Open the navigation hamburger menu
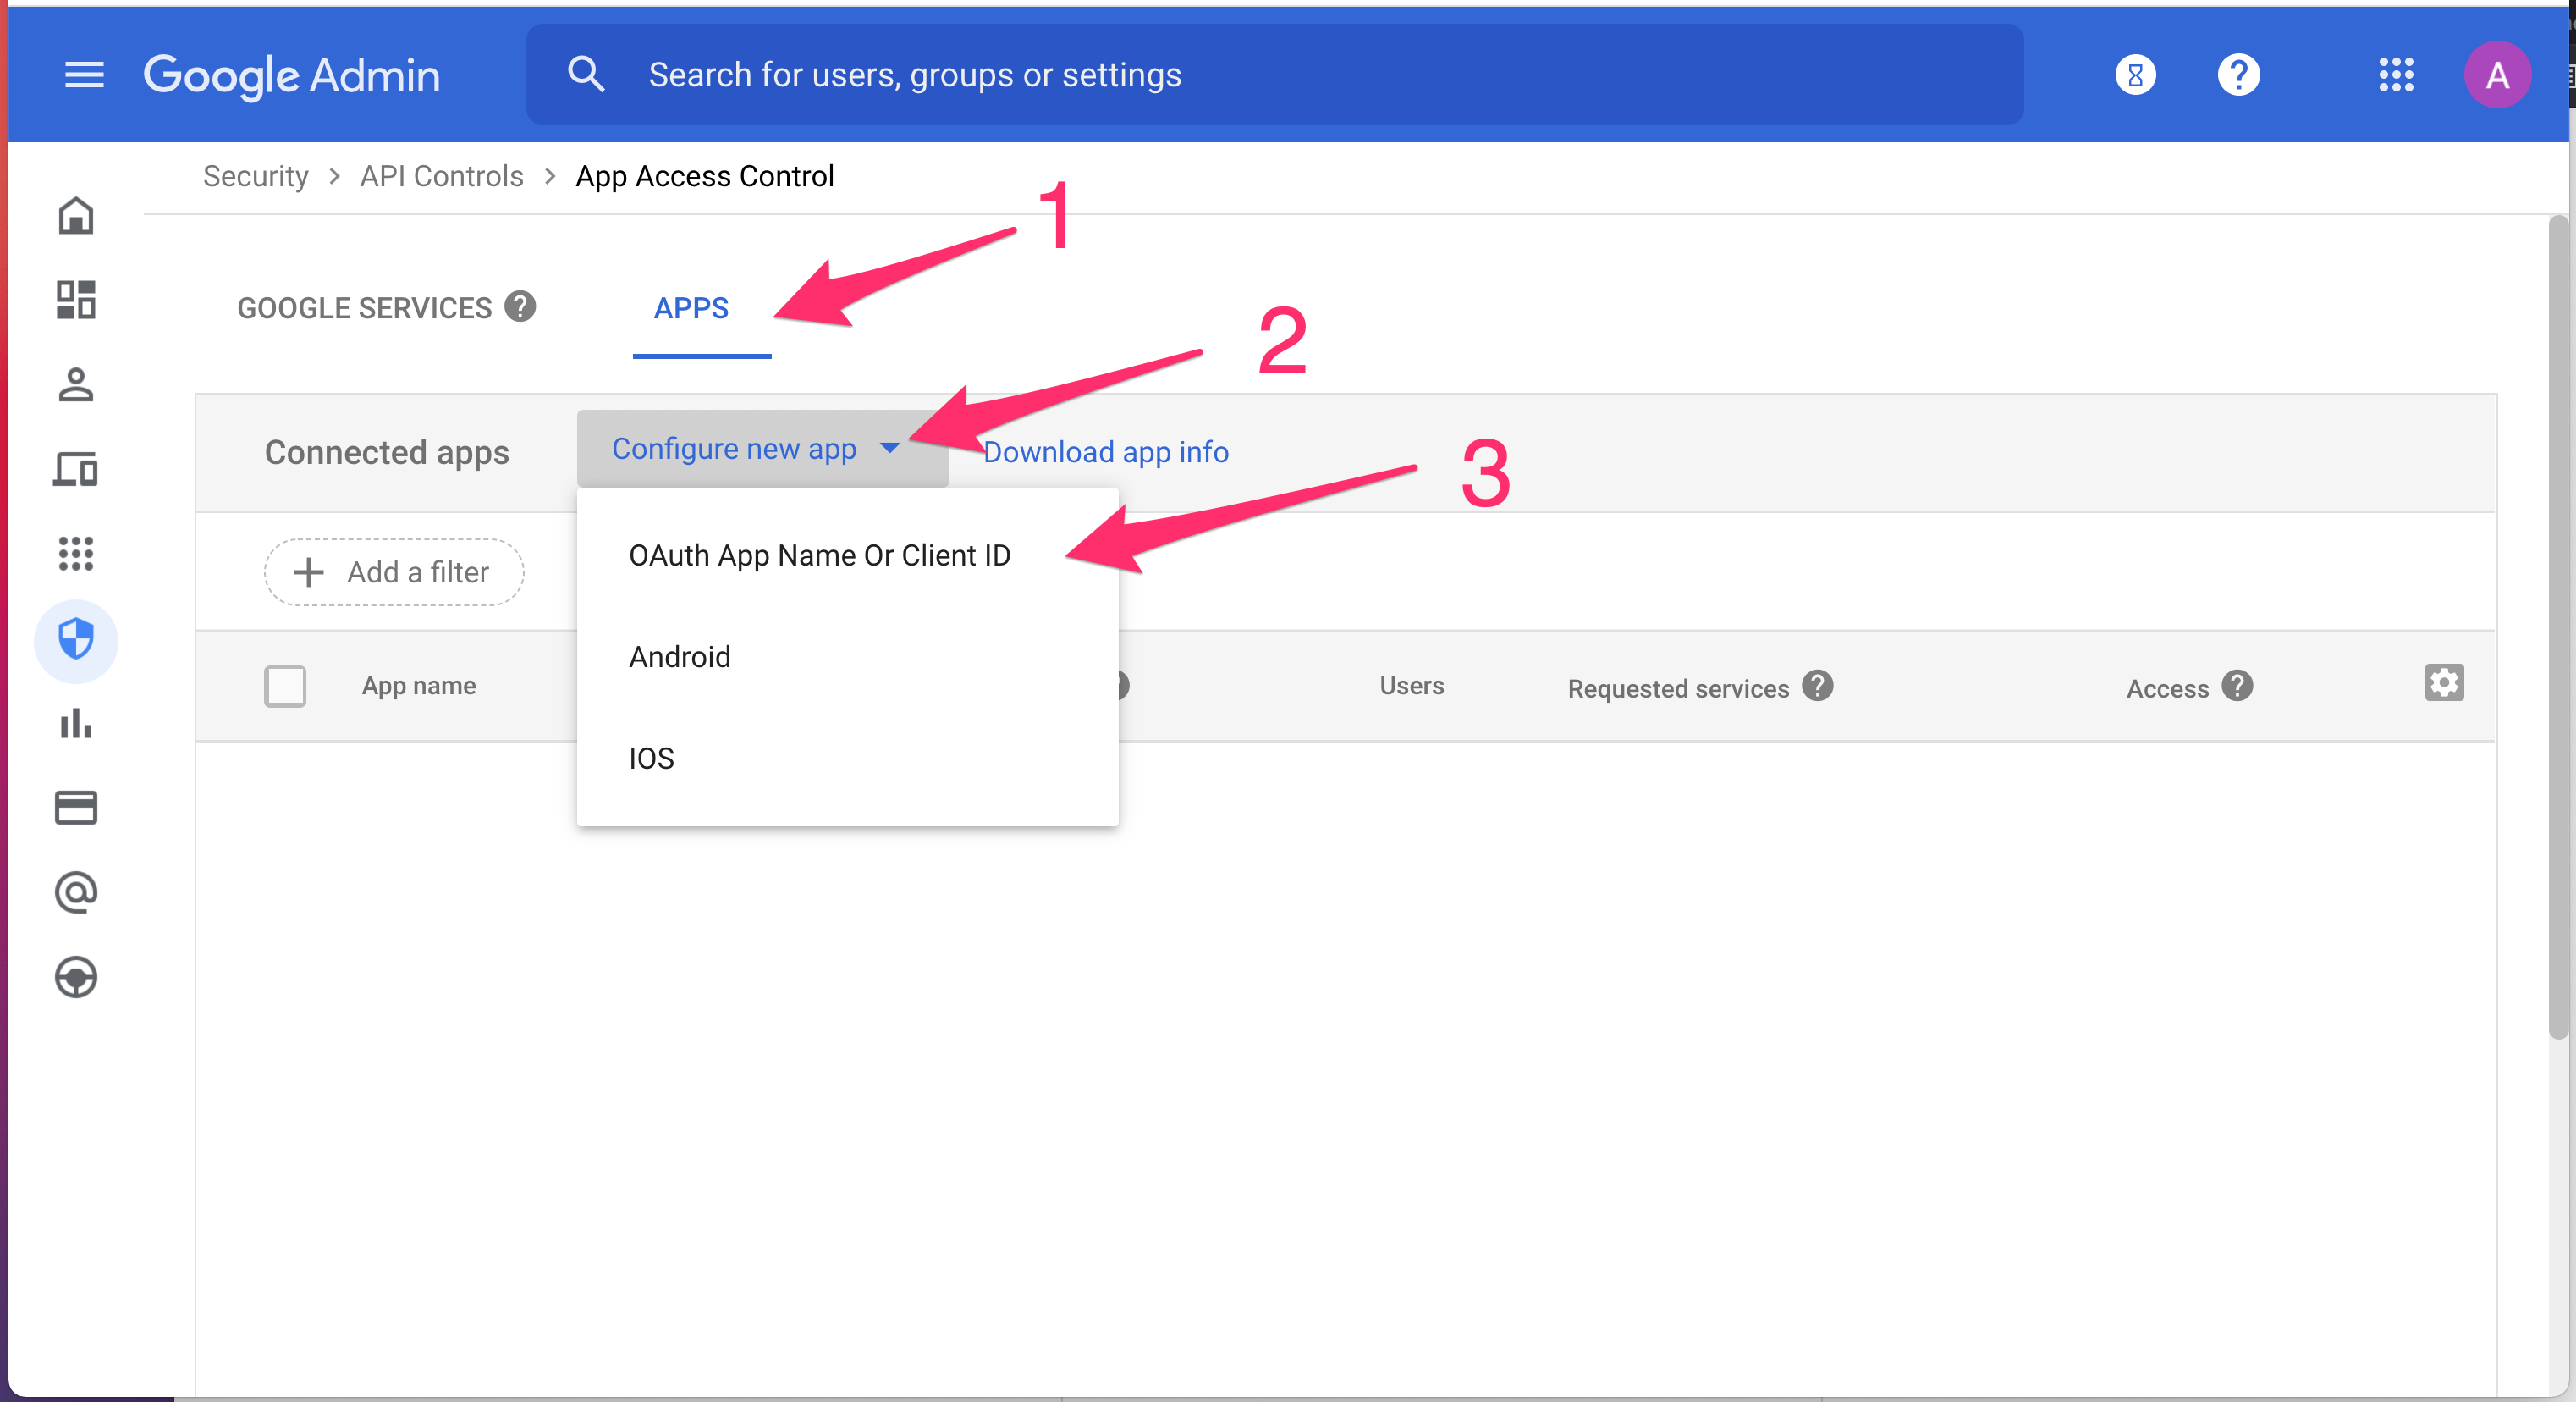Image resolution: width=2576 pixels, height=1402 pixels. tap(84, 74)
